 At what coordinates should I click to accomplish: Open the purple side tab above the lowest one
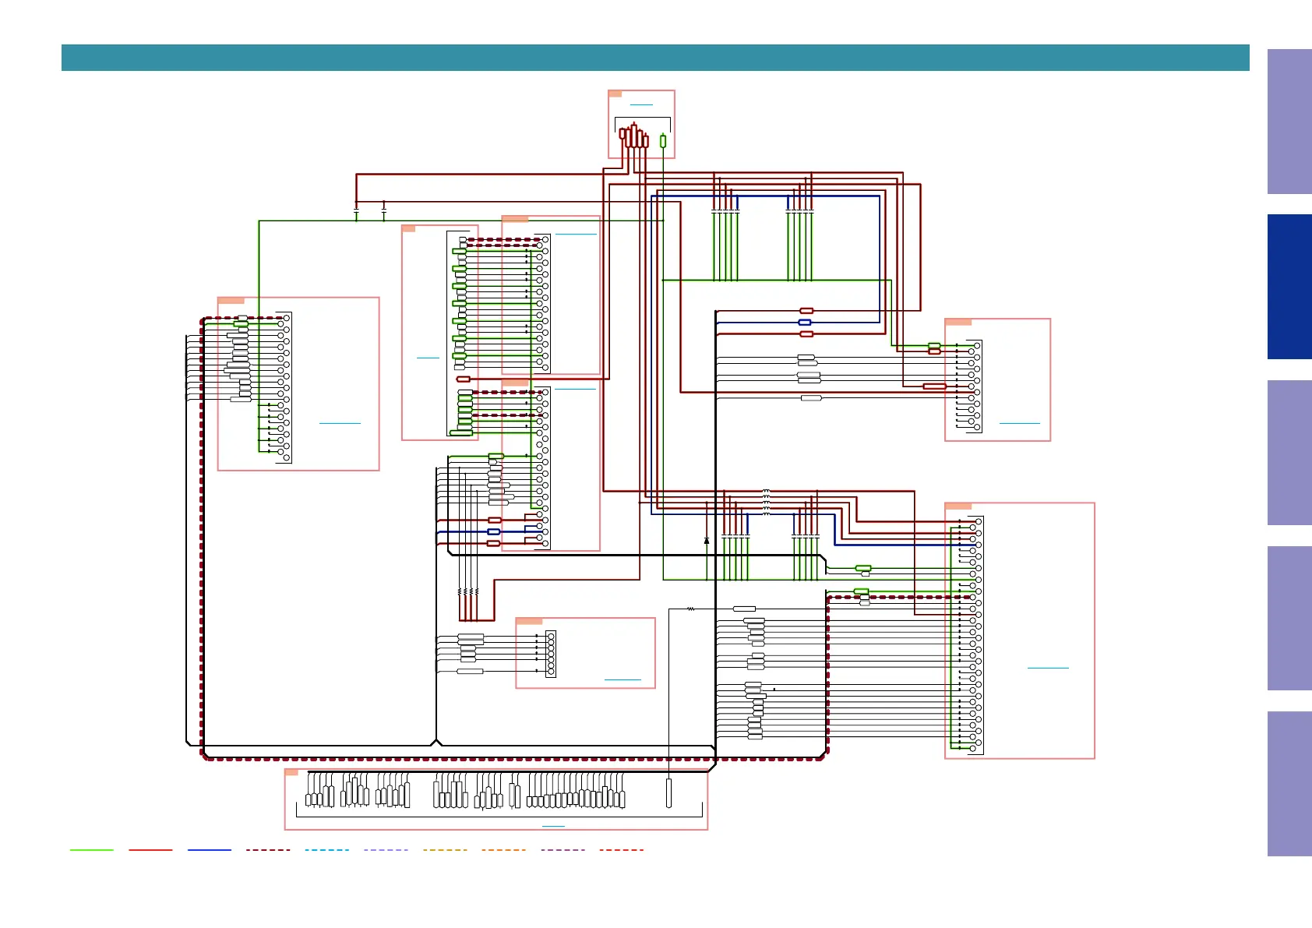[x=1289, y=618]
